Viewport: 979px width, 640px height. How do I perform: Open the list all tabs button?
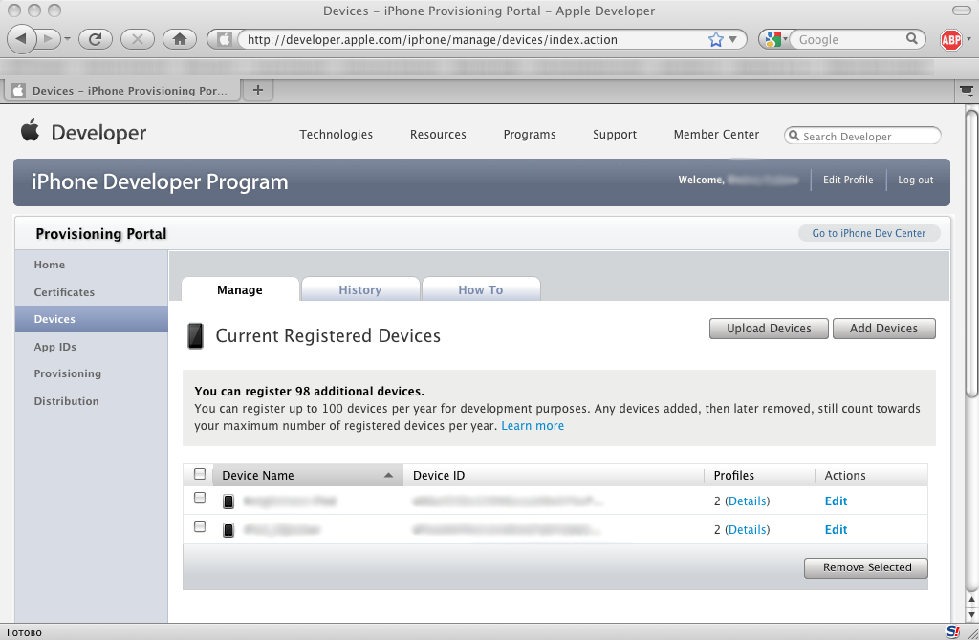click(x=967, y=91)
